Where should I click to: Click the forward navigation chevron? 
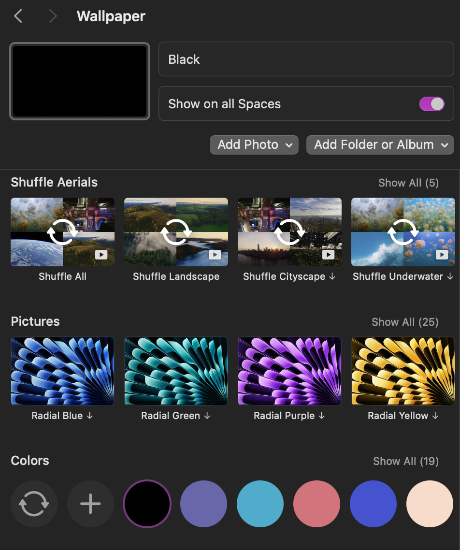(53, 16)
